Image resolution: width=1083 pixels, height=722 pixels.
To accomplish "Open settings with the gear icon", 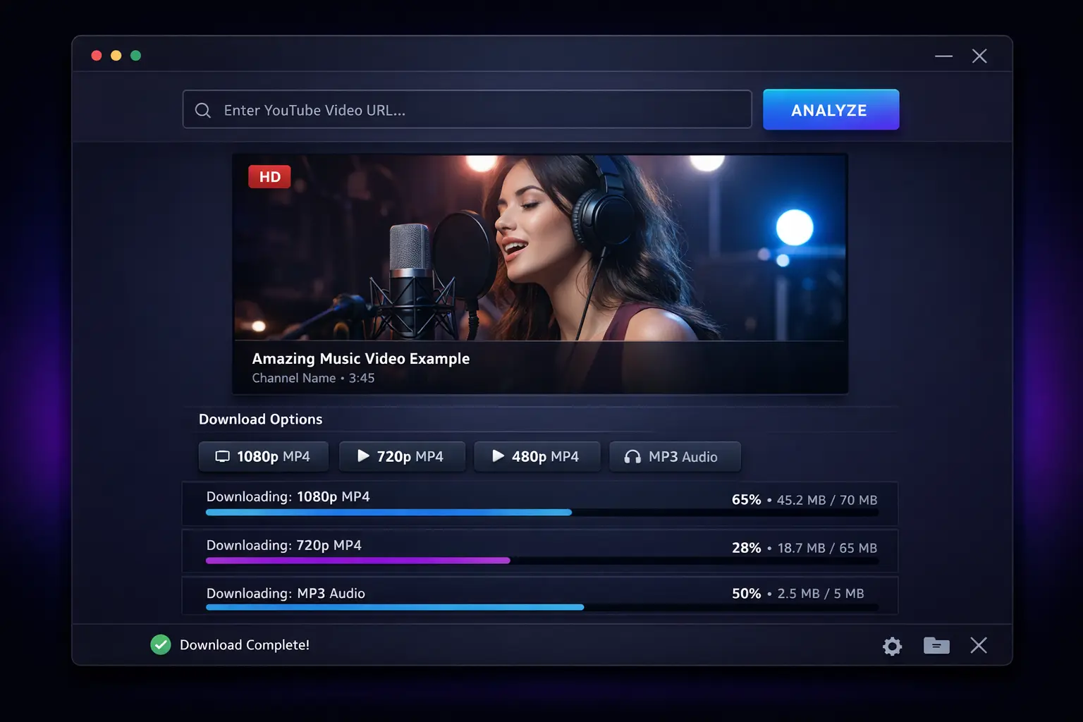I will (x=892, y=646).
